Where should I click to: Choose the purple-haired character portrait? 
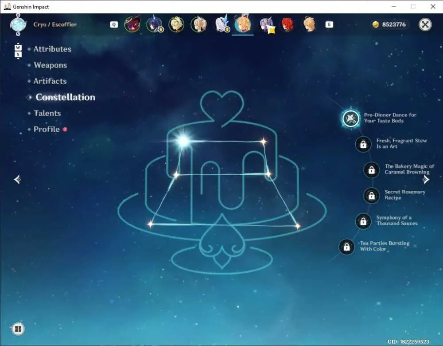point(266,24)
